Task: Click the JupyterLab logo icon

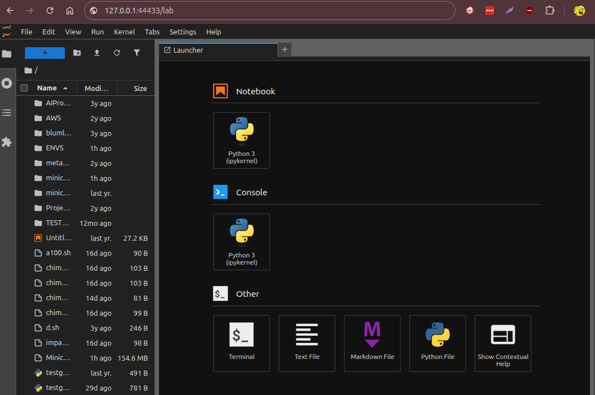Action: pyautogui.click(x=7, y=32)
